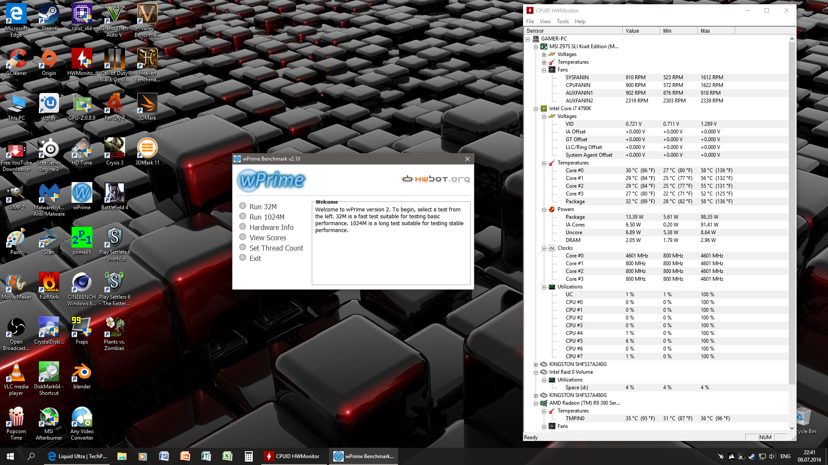Select View Scores option in wPrime
This screenshot has width=828, height=465.
pos(243,237)
